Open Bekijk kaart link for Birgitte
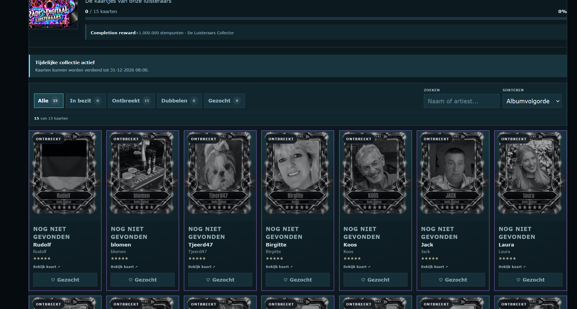Screen dimensions: 577x309 click(279, 267)
